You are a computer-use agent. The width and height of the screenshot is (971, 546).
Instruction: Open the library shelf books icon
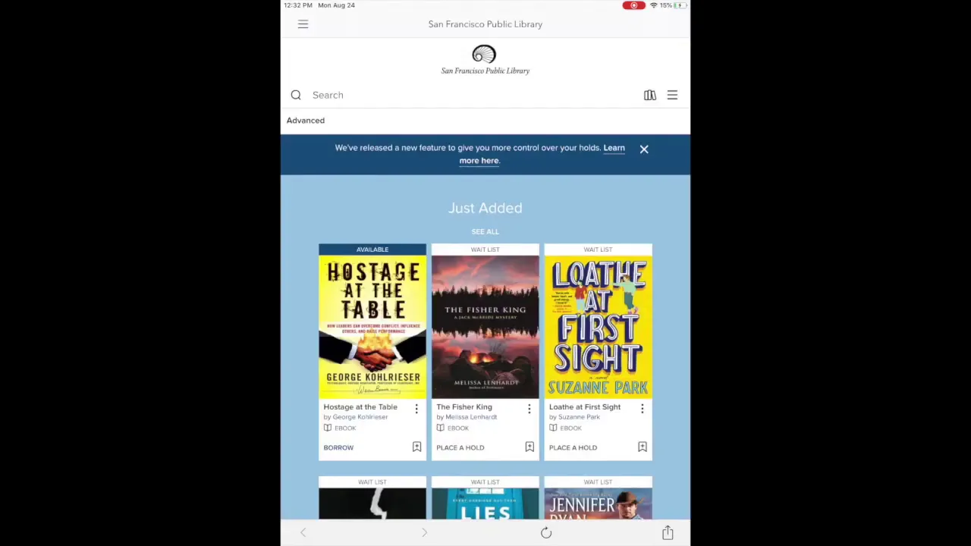(650, 95)
